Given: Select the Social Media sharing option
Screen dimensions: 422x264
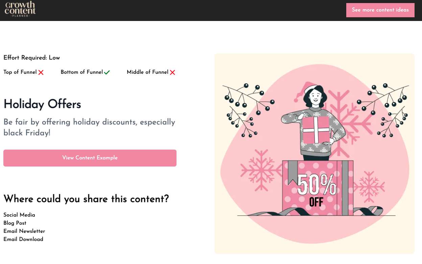Looking at the screenshot, I should (x=19, y=215).
